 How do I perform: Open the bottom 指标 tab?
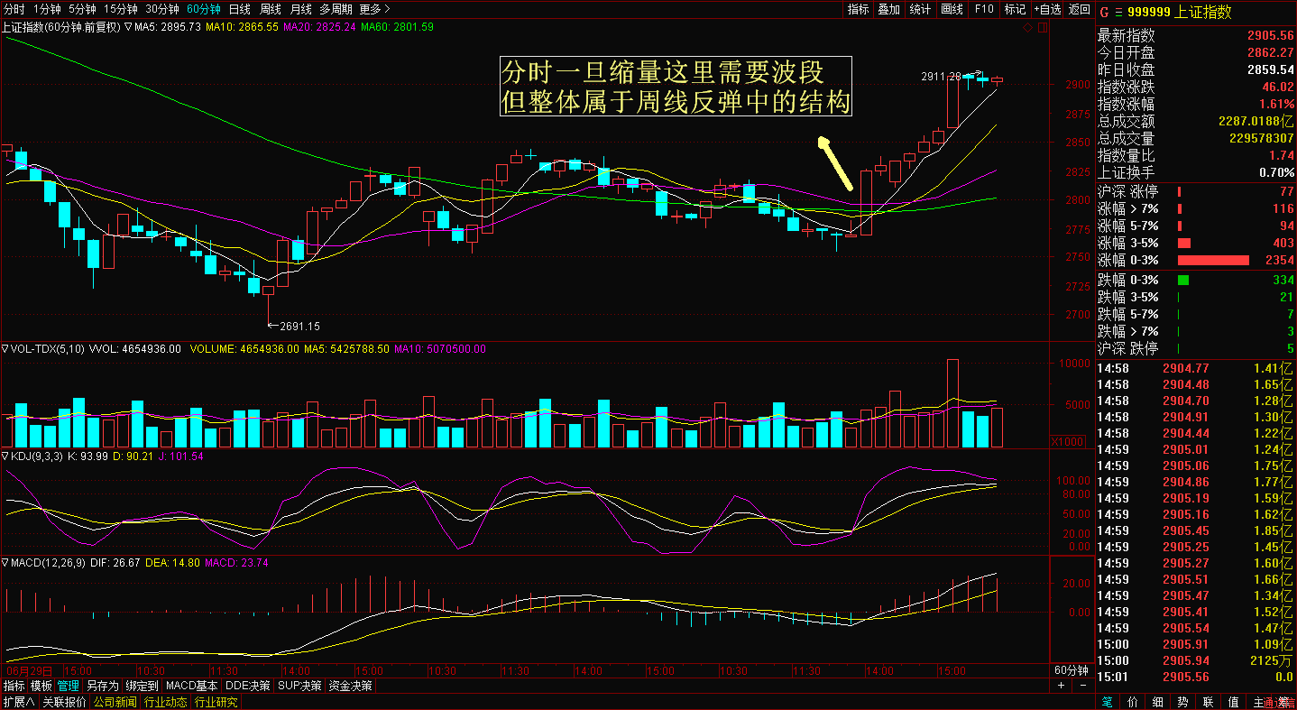(x=14, y=686)
